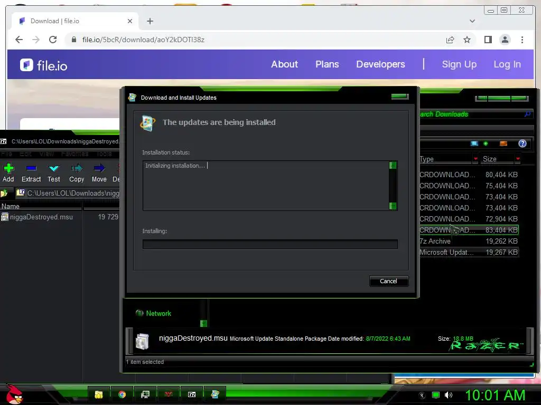Select the 72,904 KB CRDOWNLOAD row
Viewport: 541px width, 405px height.
point(469,219)
